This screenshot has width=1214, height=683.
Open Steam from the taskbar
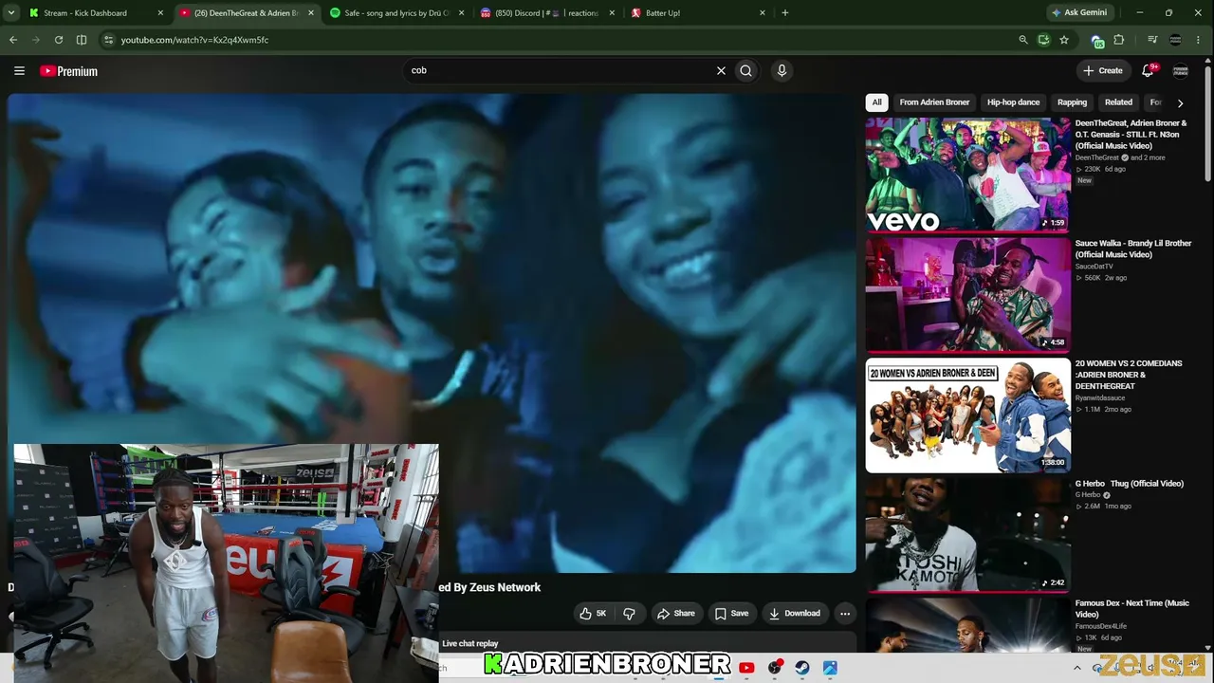click(x=802, y=668)
